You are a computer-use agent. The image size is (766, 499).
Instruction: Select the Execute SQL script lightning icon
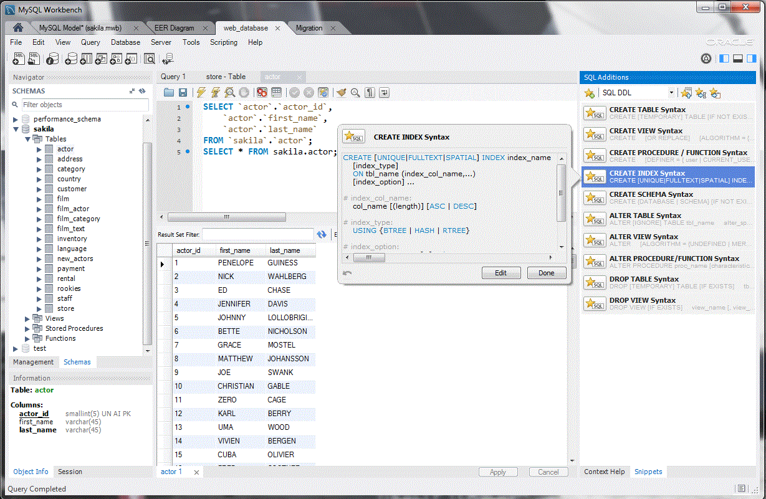pyautogui.click(x=200, y=92)
